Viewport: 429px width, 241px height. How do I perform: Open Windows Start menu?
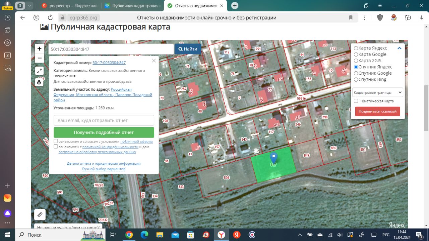tap(7, 235)
